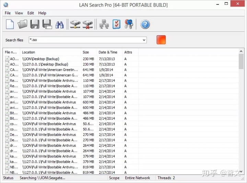Open the File menu

pos(8,13)
